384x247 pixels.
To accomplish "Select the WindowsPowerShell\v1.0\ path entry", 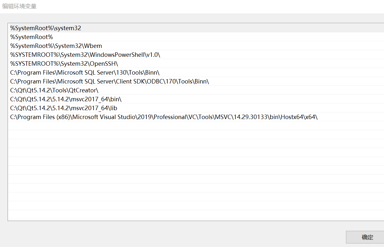I will click(x=196, y=55).
